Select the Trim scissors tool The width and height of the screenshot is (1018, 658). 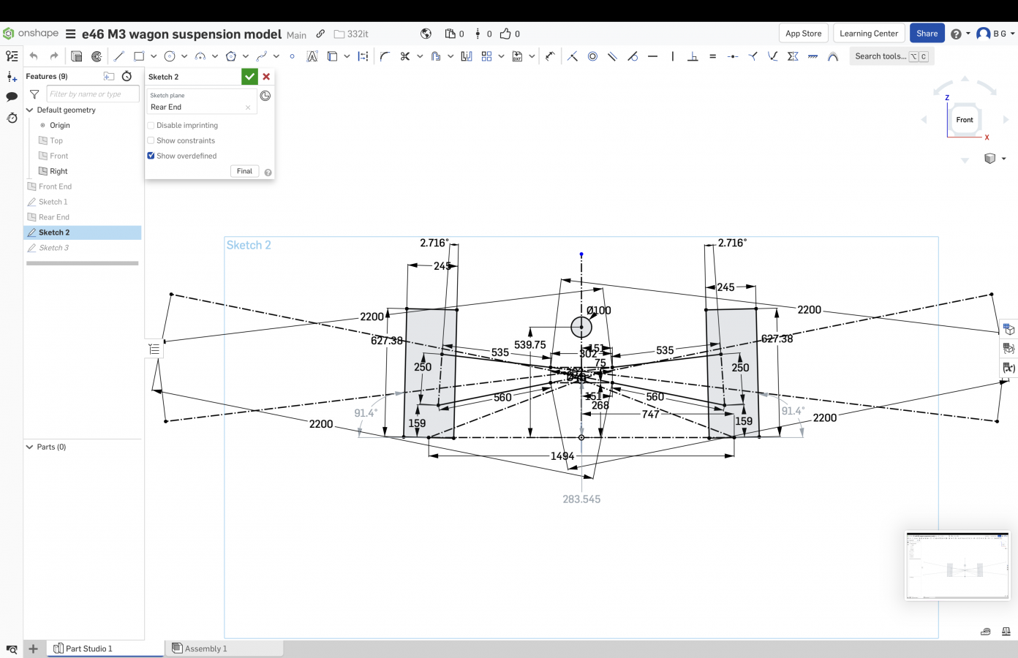pos(404,56)
